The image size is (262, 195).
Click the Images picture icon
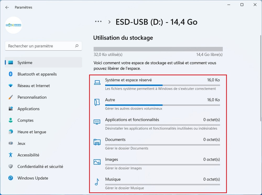[97, 162]
